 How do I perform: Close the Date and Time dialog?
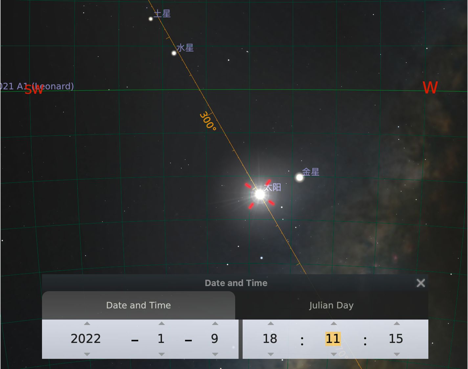421,283
